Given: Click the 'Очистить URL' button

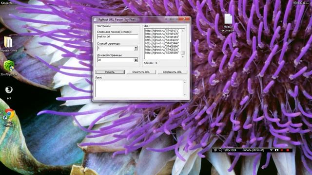Looking at the screenshot, I should (141, 72).
